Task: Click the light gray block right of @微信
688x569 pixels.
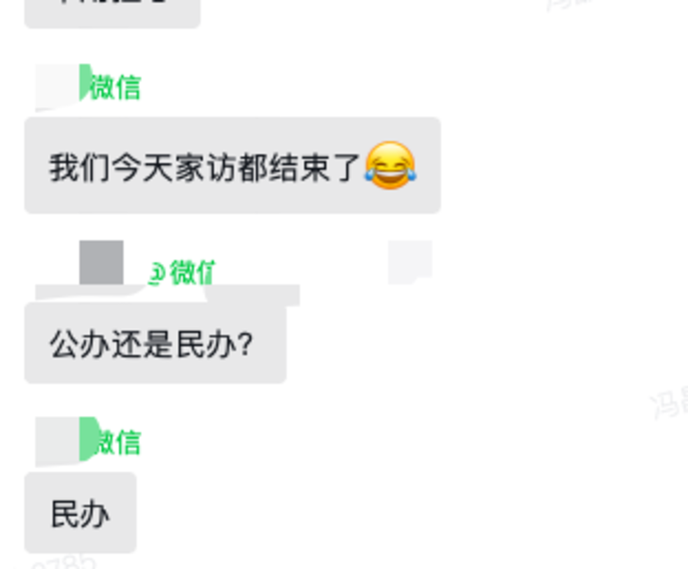Action: [x=410, y=262]
